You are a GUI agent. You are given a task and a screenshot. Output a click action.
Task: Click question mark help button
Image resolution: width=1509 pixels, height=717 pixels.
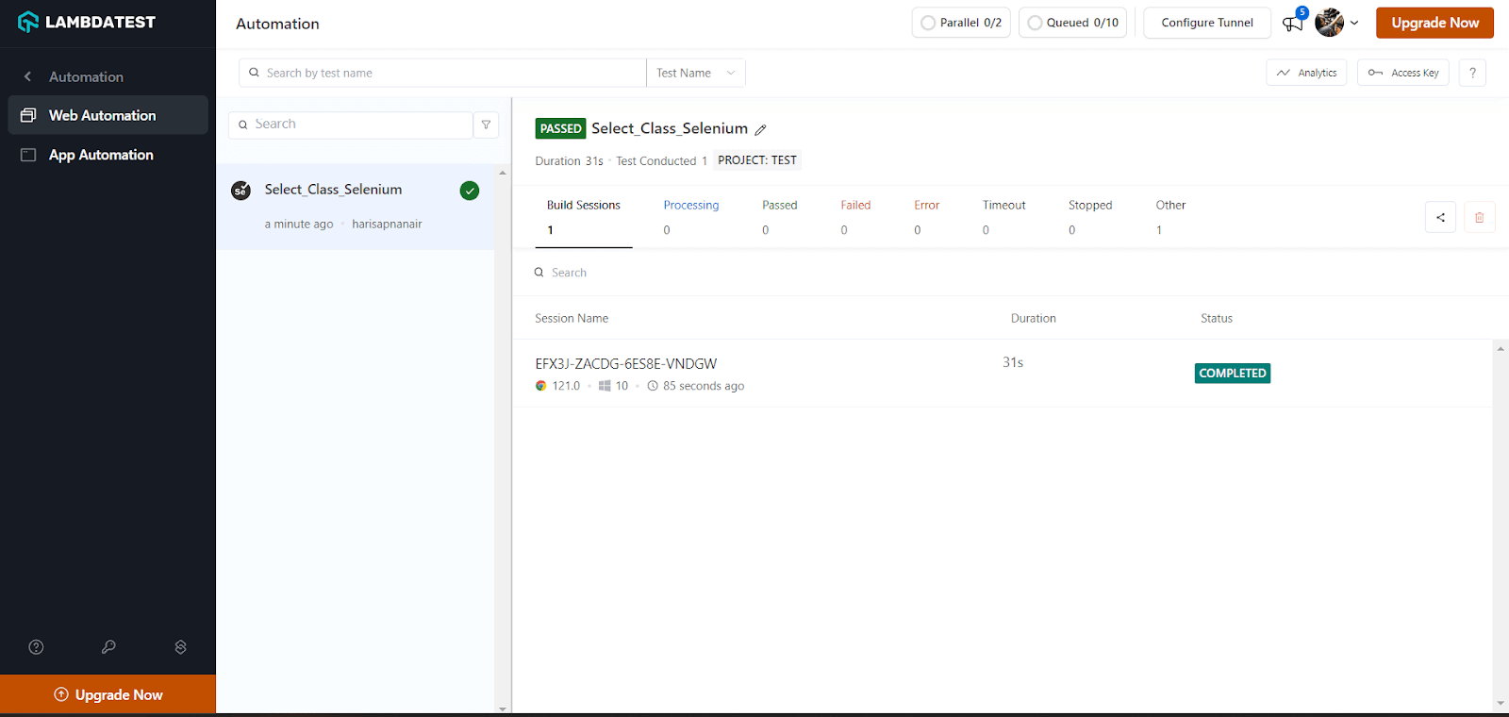point(1472,73)
